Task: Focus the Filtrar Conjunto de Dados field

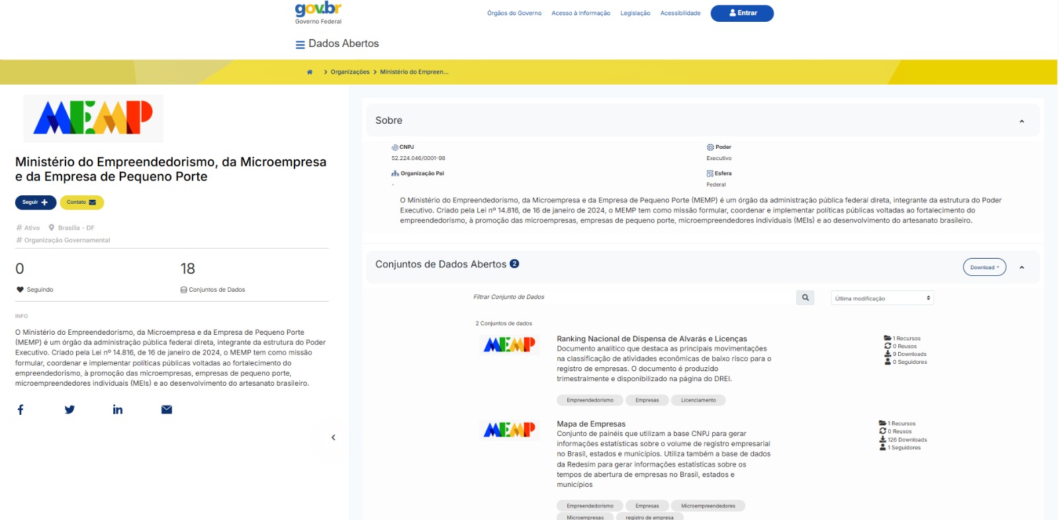Action: coord(632,298)
